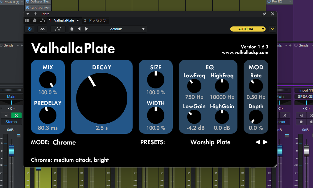The width and height of the screenshot is (313, 188).
Task: Toggle the ValhallaPlate plugin power button
Action: pos(30,29)
